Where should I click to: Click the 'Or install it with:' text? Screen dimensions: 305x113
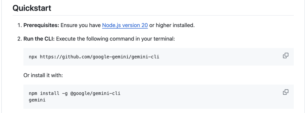pos(43,75)
